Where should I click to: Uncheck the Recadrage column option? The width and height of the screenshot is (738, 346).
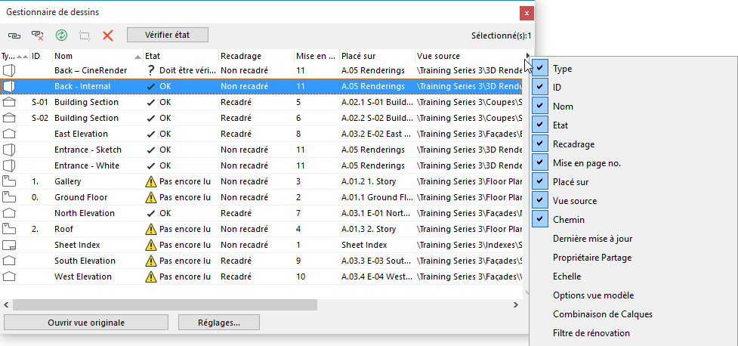point(540,144)
